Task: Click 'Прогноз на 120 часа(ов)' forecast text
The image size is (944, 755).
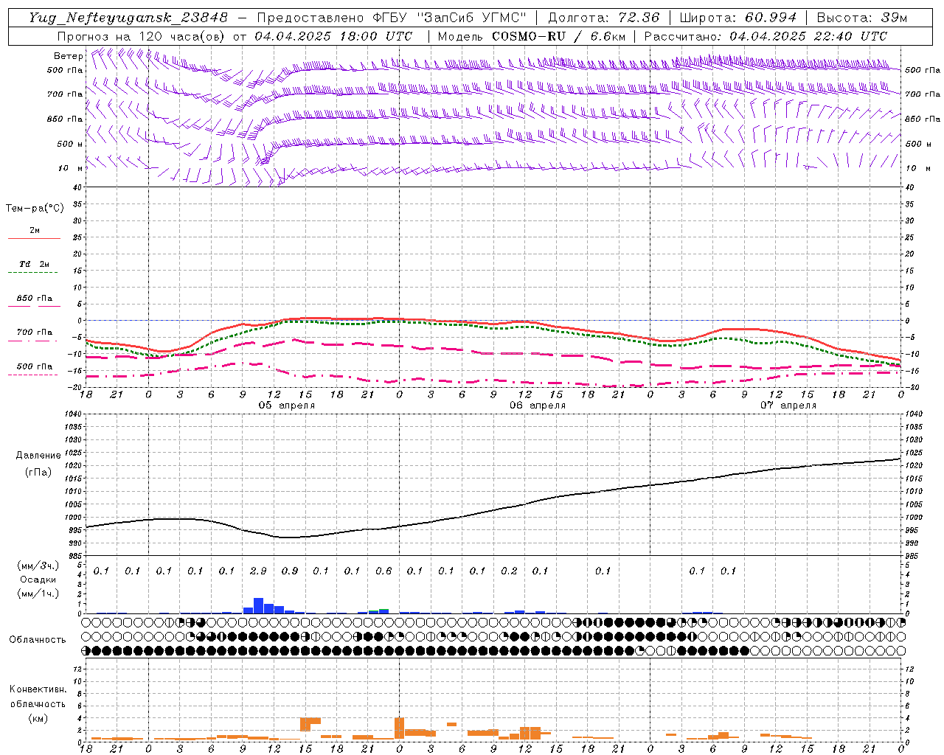Action: coord(142,36)
